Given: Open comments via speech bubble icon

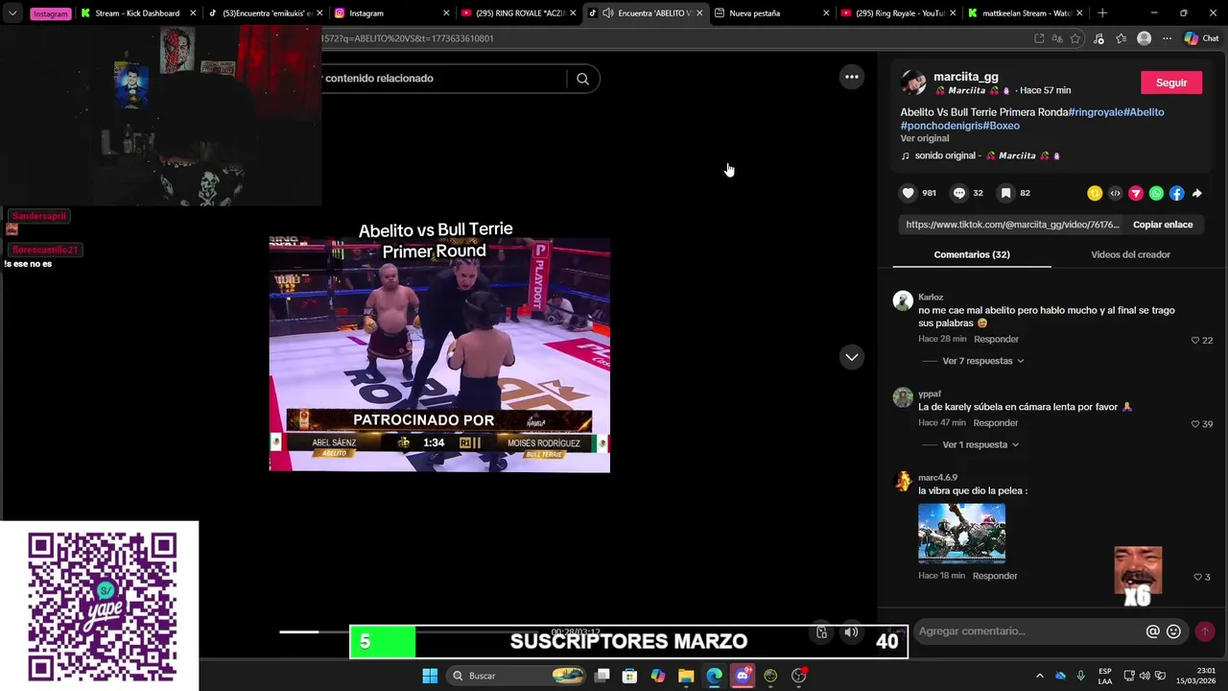Looking at the screenshot, I should tap(958, 193).
